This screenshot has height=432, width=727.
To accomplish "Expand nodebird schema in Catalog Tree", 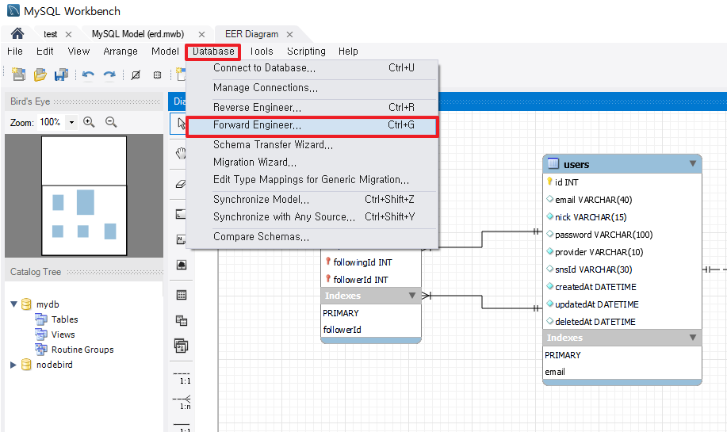I will [x=13, y=365].
